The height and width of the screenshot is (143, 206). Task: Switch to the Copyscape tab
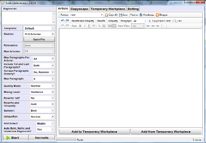[79, 9]
